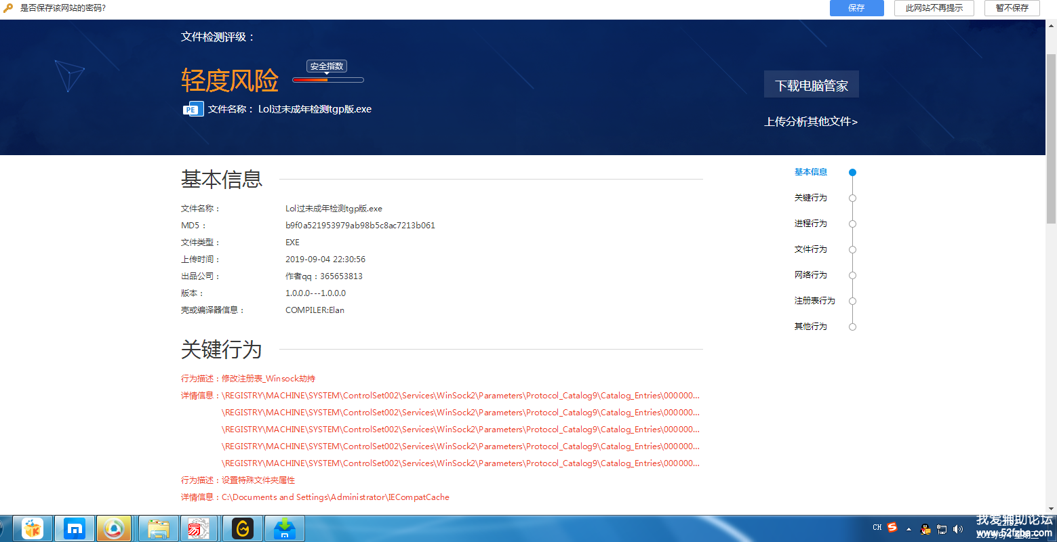Open the blue download manager taskbar icon
The height and width of the screenshot is (542, 1057).
coord(284,528)
